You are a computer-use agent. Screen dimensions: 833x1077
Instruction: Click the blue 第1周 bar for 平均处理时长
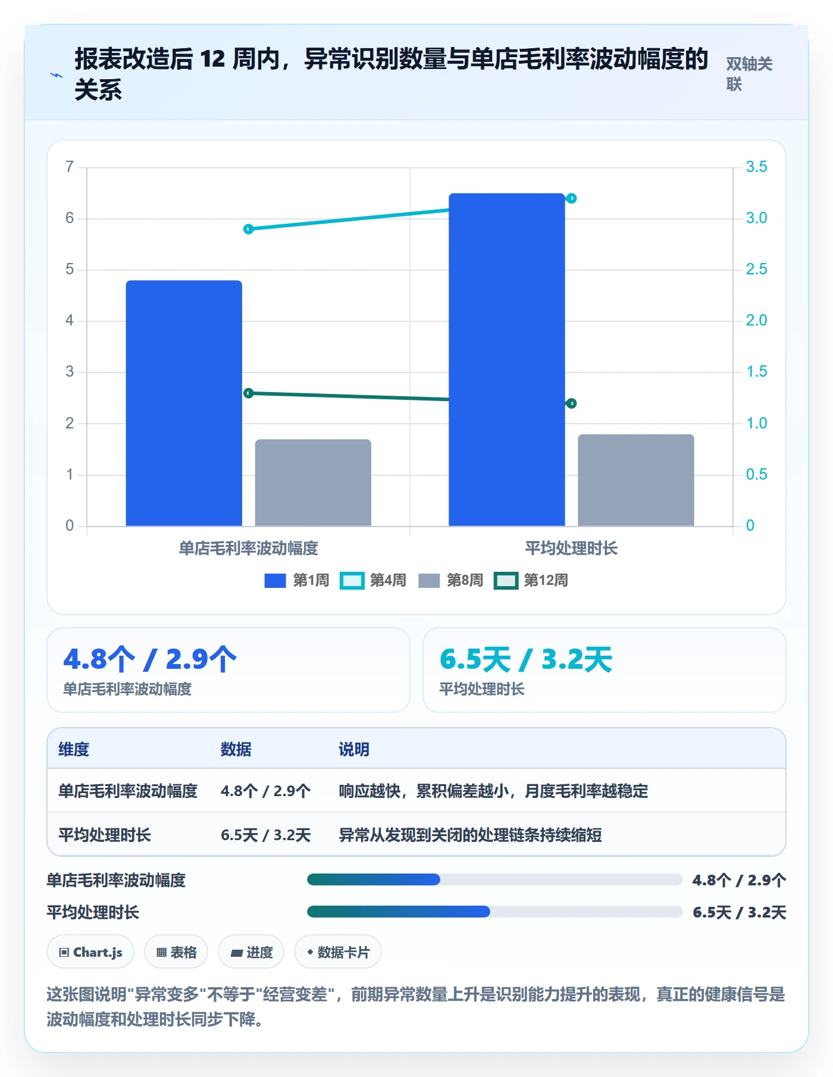(507, 359)
